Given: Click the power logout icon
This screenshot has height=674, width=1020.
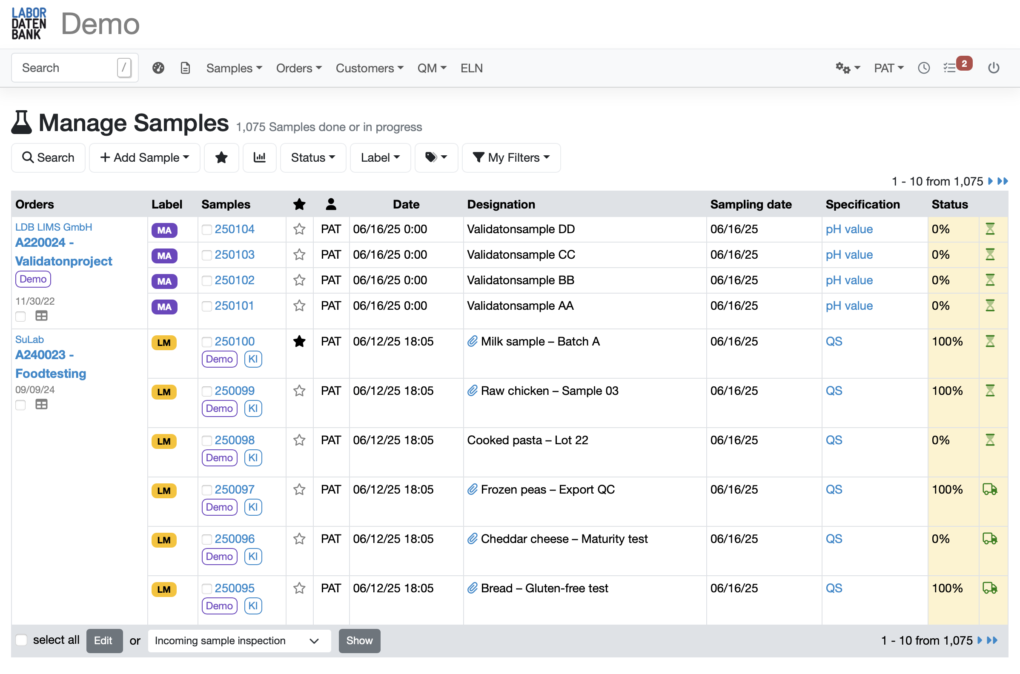Looking at the screenshot, I should coord(993,68).
